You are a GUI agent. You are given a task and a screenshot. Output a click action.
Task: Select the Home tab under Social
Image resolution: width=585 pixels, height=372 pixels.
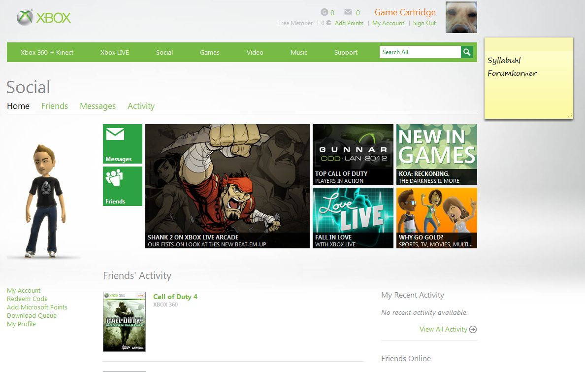pyautogui.click(x=18, y=106)
